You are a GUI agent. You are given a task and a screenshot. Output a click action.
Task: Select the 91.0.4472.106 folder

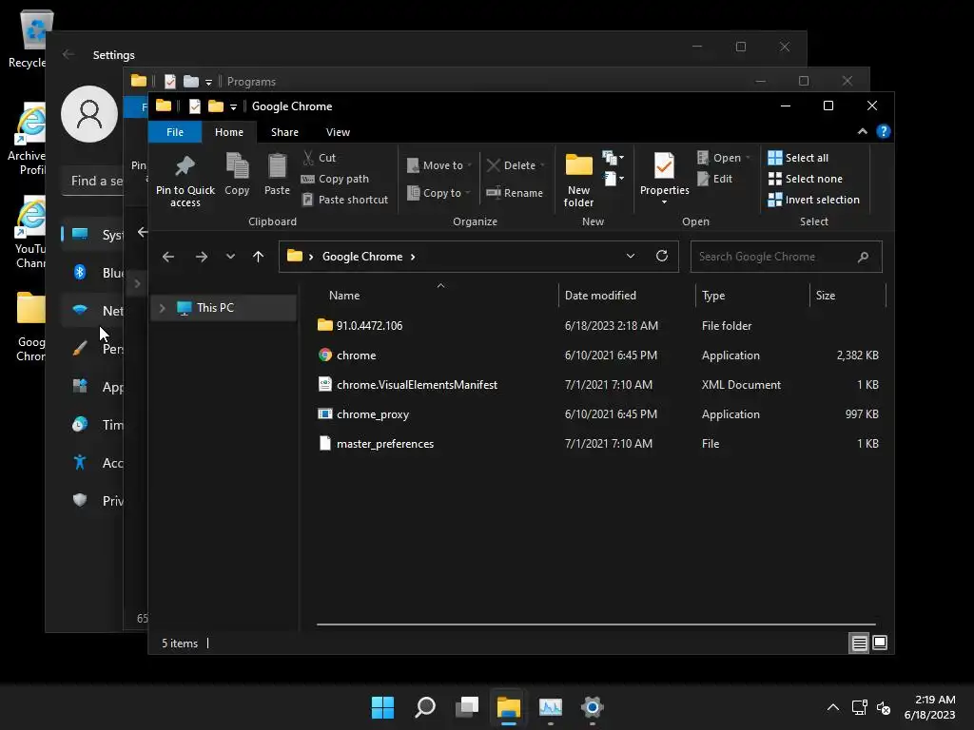point(370,326)
